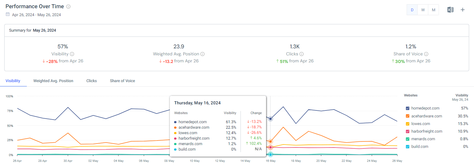Open Weighted Avg. Position info icon
This screenshot has width=474, height=167.
(202, 54)
